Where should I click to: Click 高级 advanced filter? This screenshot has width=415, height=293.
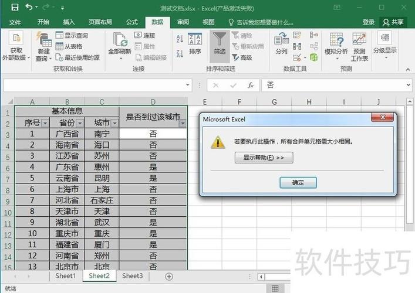coord(242,57)
